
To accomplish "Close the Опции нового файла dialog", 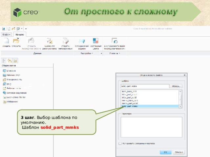I will point(184,75).
